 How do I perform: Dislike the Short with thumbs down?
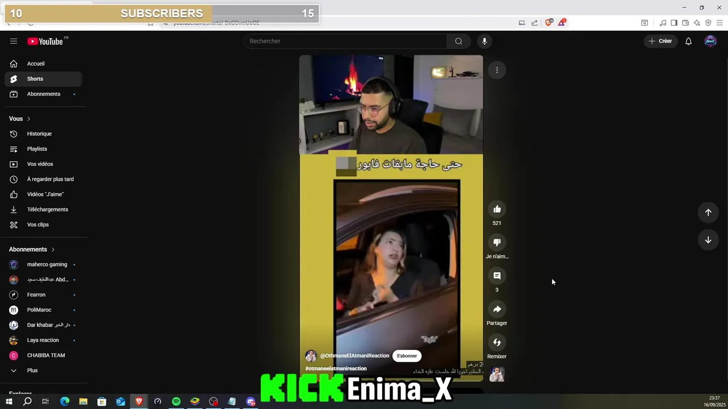[497, 243]
